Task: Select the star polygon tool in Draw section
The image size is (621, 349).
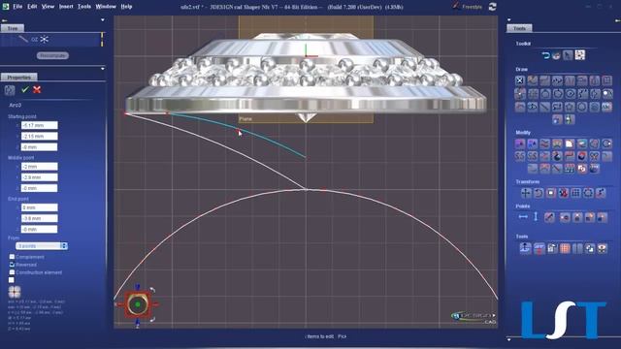Action: point(570,107)
